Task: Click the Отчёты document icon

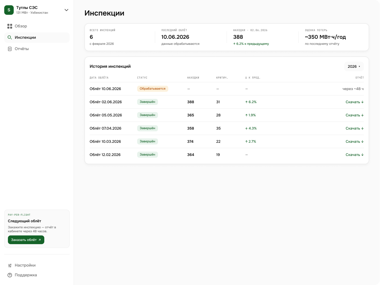Action: click(x=10, y=49)
